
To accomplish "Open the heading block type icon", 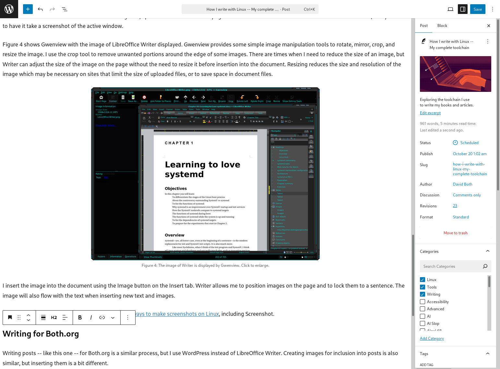I will pos(10,317).
